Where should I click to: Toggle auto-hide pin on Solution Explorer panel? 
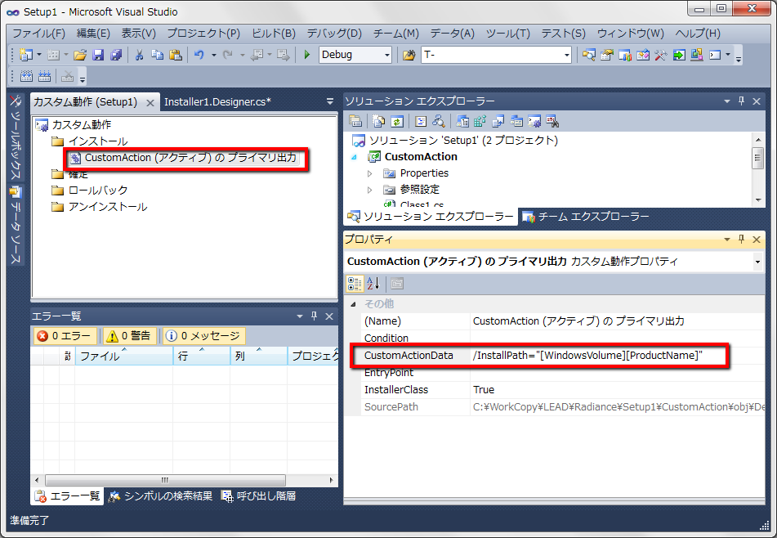tap(741, 101)
